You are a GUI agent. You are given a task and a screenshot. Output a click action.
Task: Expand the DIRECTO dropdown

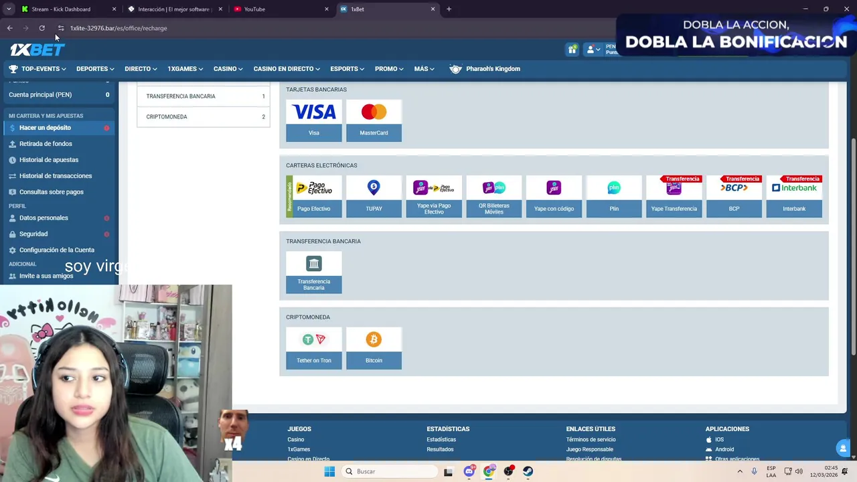pyautogui.click(x=141, y=69)
